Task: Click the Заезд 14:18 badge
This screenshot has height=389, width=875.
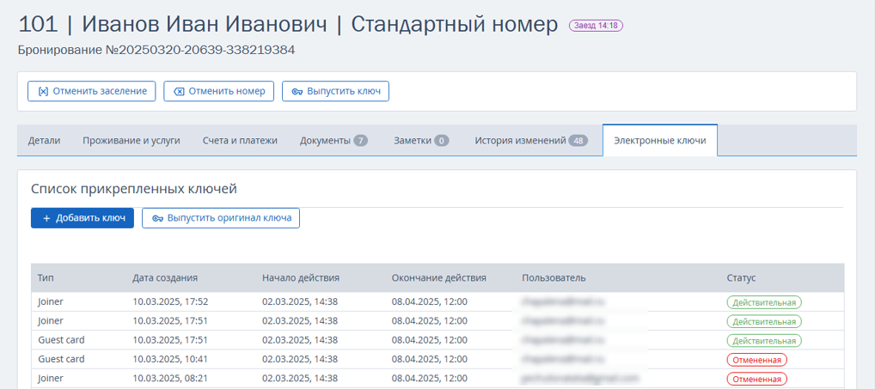Action: pos(596,25)
